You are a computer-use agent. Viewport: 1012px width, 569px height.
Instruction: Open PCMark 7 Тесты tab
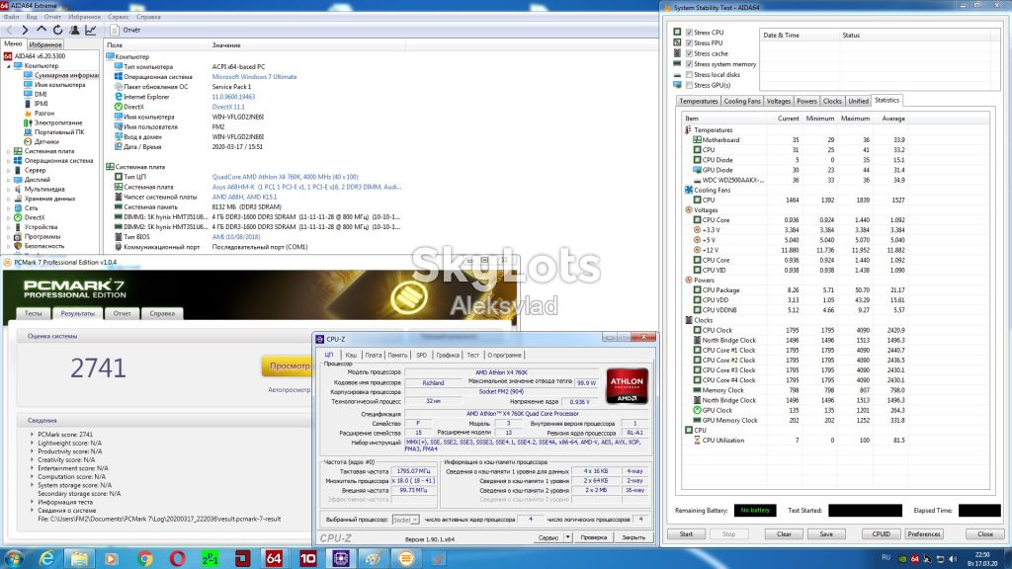point(34,313)
